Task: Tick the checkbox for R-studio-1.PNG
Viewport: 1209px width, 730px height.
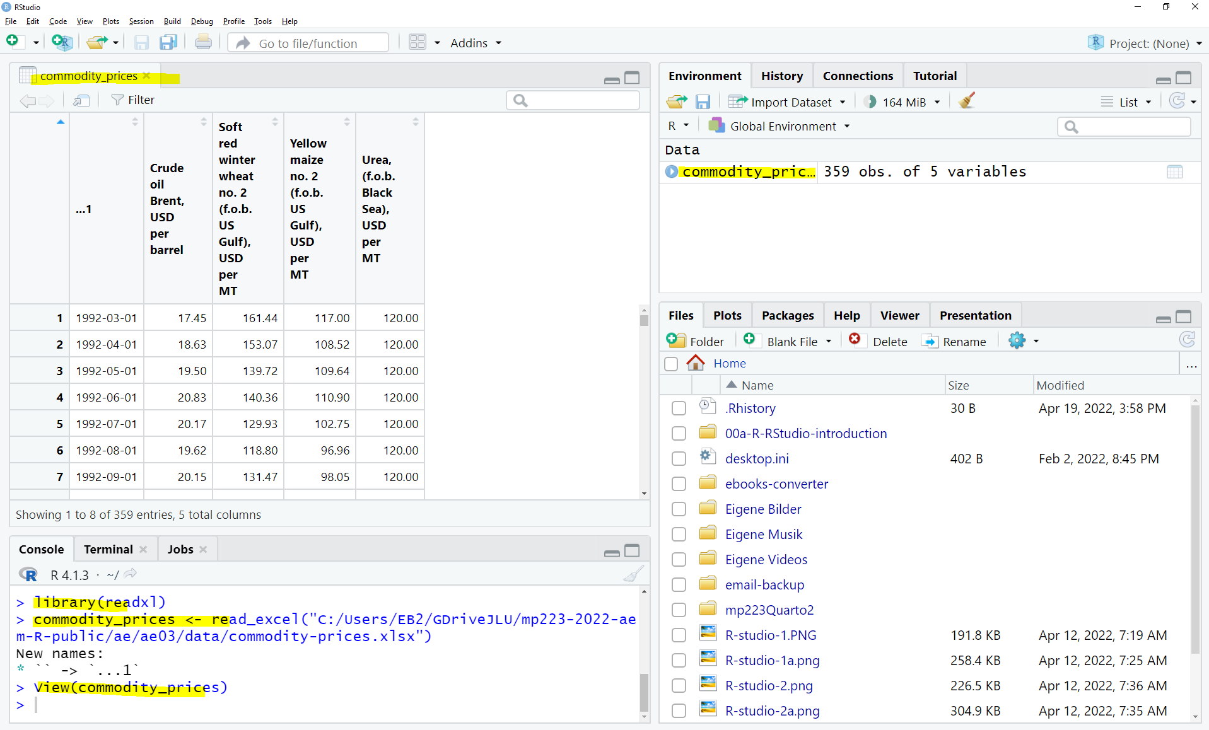Action: [x=679, y=635]
